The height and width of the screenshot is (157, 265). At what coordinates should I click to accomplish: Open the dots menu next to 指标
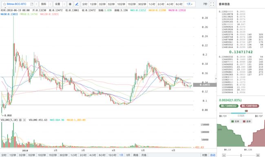50,4
